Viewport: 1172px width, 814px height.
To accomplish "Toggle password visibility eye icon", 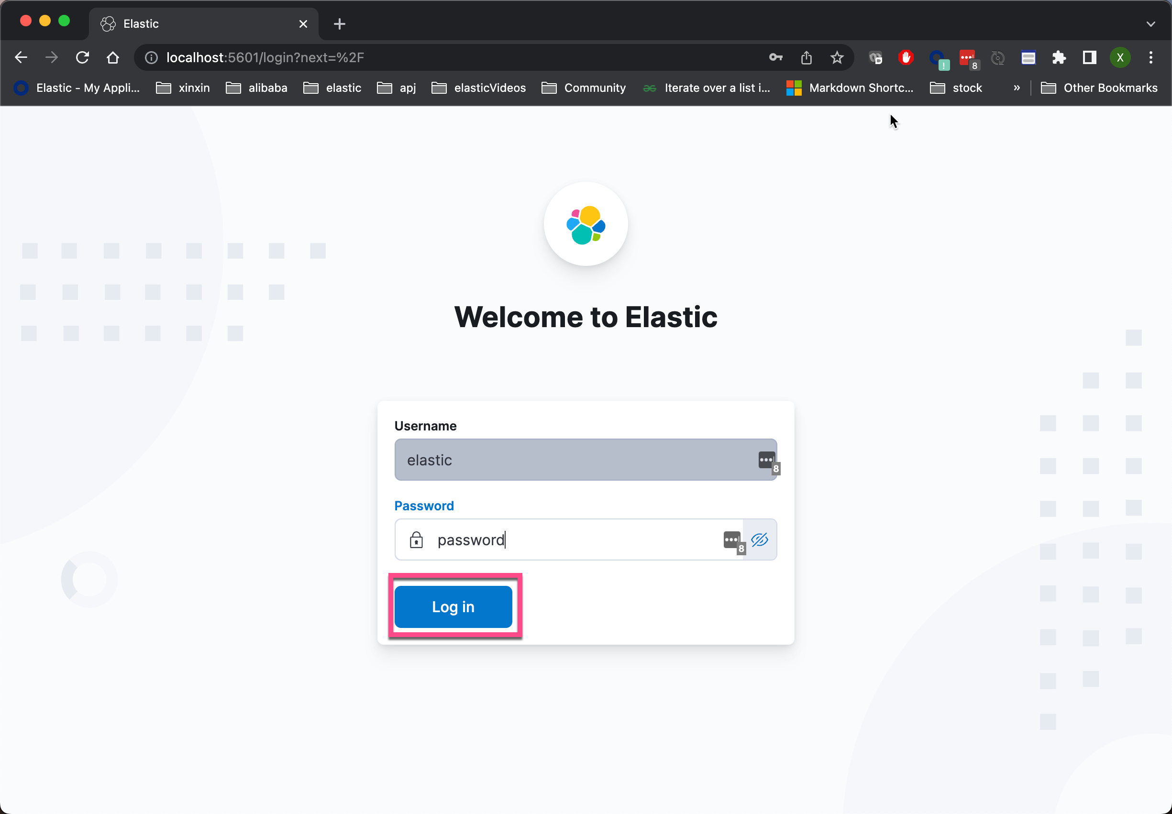I will (x=759, y=539).
